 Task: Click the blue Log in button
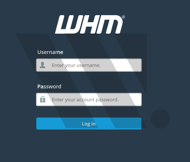[x=89, y=124]
